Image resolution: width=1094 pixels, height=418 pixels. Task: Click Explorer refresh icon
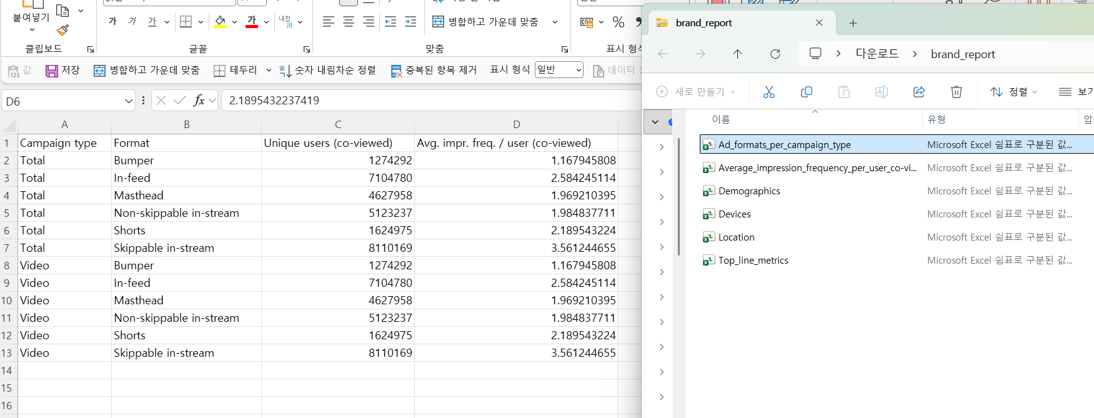[775, 54]
